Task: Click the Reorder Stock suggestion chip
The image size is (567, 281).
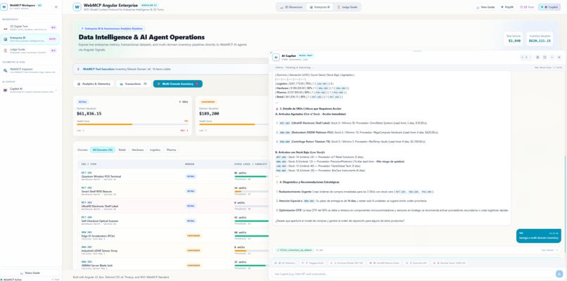Action: point(449,263)
